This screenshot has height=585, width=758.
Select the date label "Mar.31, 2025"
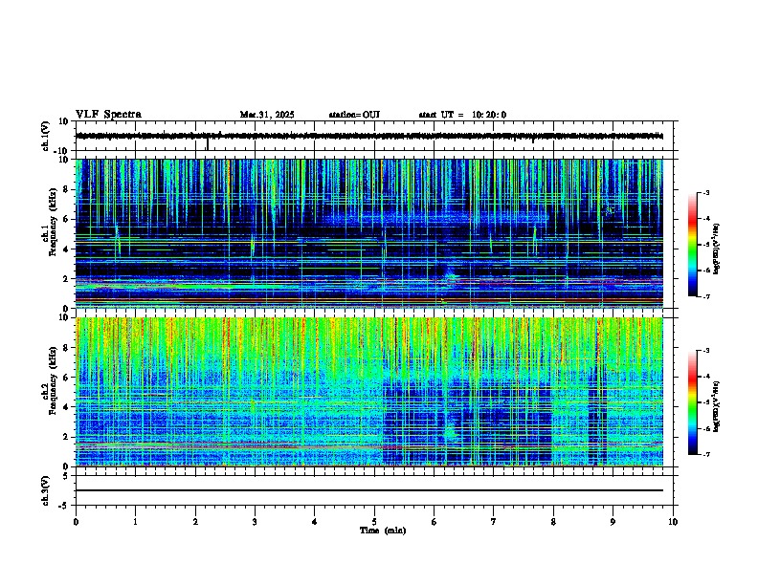267,115
